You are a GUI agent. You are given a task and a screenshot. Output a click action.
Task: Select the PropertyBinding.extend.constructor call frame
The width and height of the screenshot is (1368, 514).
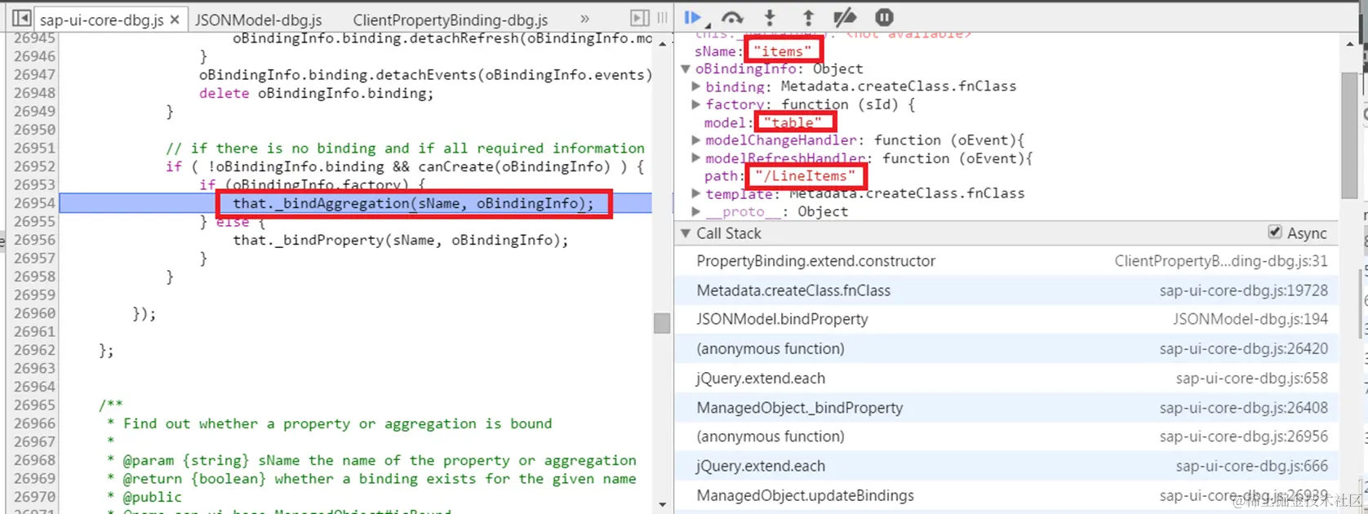[1006, 261]
